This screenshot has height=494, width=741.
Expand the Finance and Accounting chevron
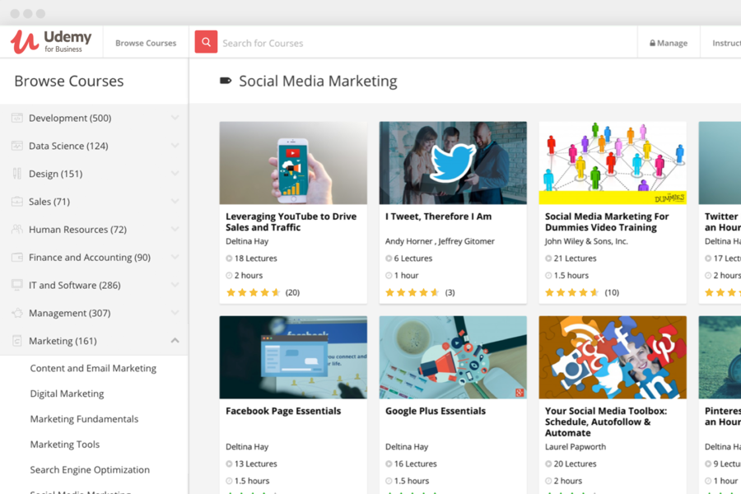[x=175, y=257]
